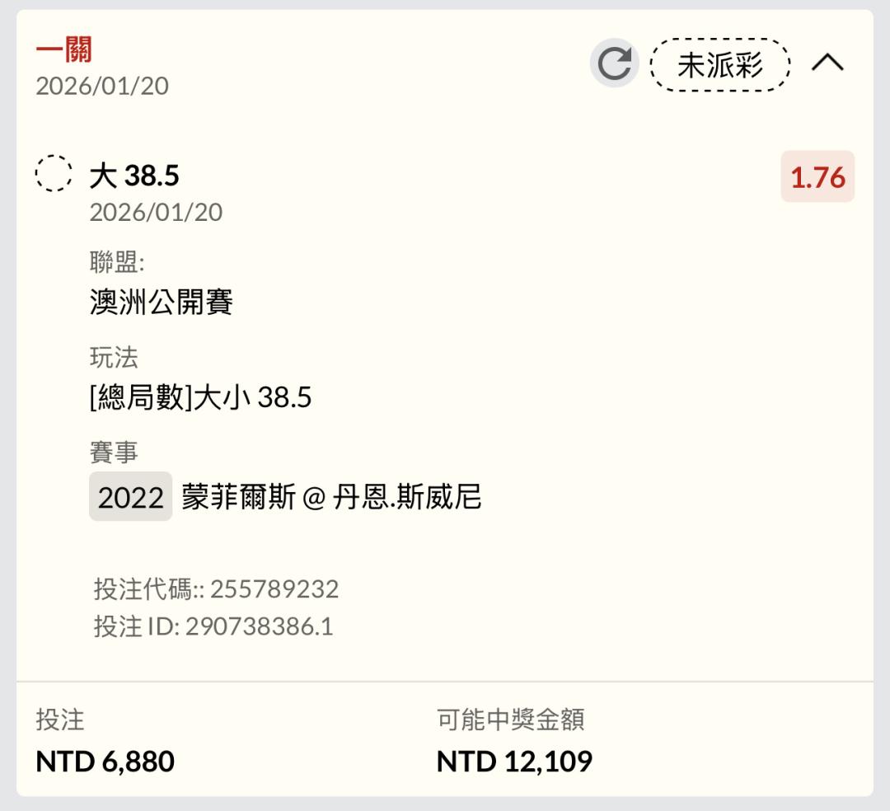Click the refresh icon beside 未派彩
The height and width of the screenshot is (811, 890).
pos(614,64)
